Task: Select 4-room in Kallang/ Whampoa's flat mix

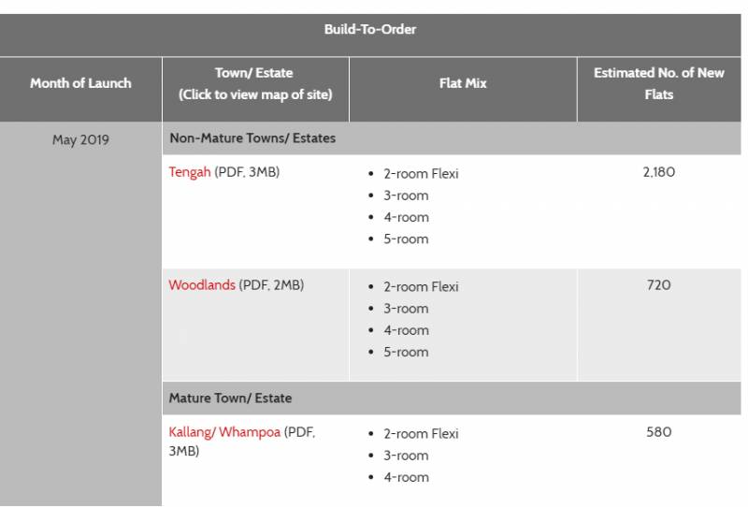Action: click(x=406, y=477)
